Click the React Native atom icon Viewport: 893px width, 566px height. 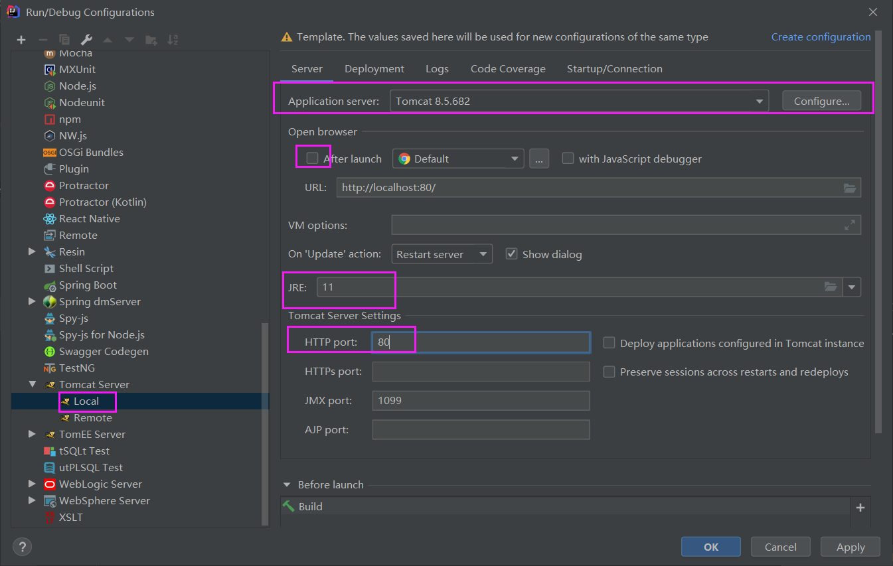coord(49,219)
